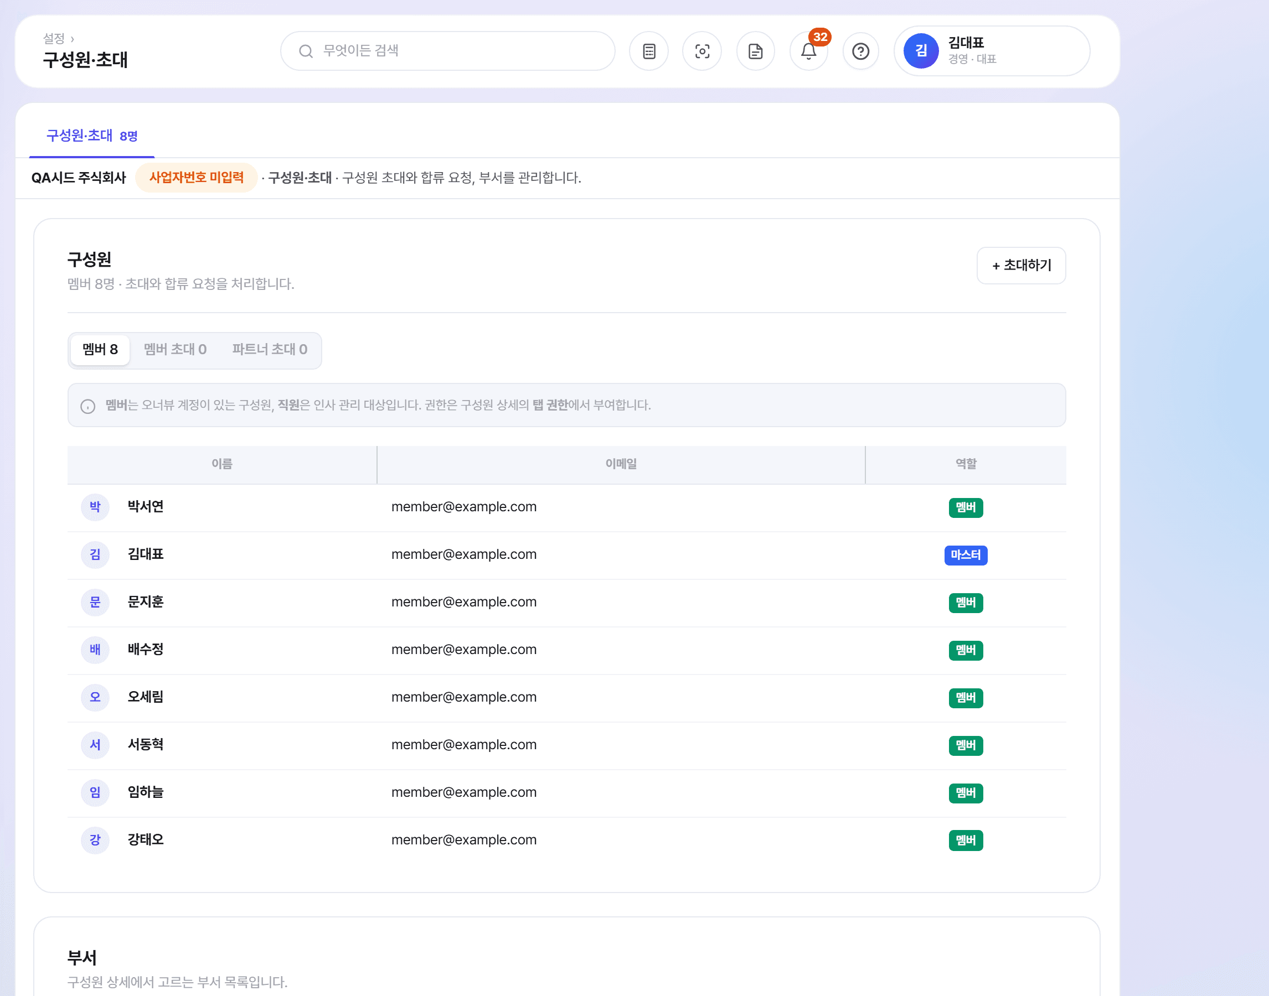Click the scan capture icon in header

click(x=702, y=51)
